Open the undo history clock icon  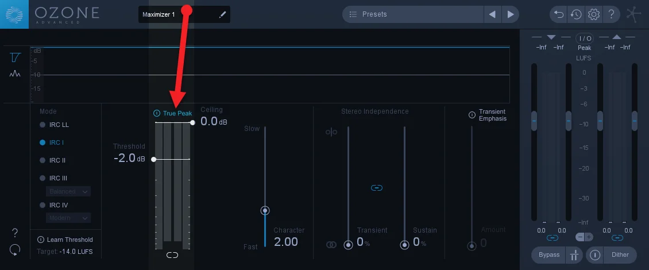click(x=575, y=14)
